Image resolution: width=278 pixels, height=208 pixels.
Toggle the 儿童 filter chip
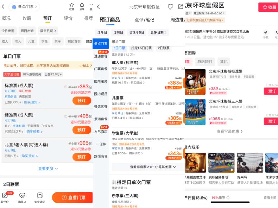(x=31, y=42)
